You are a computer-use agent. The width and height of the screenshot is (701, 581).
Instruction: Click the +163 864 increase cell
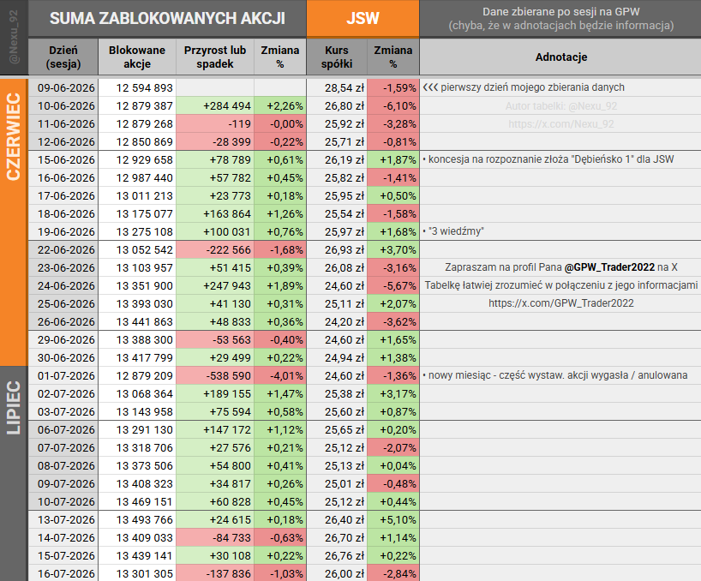(x=215, y=213)
